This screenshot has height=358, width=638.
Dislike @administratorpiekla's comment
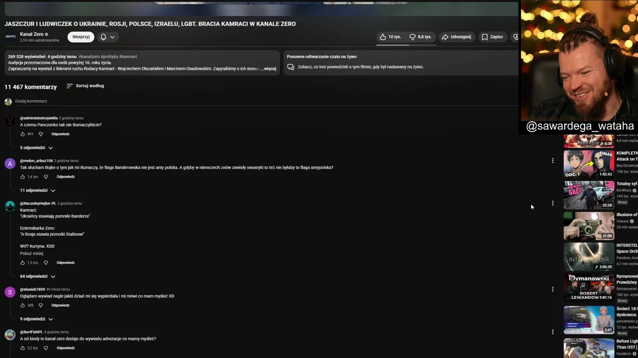tap(41, 134)
